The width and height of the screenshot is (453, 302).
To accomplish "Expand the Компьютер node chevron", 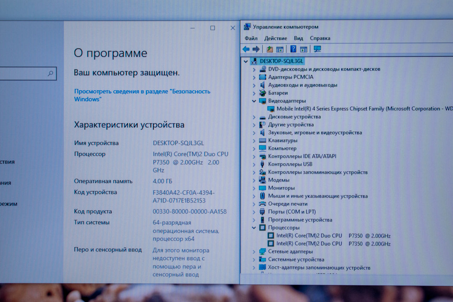I will [x=254, y=148].
